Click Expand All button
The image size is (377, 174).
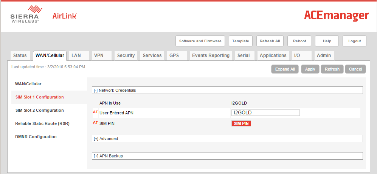point(285,69)
